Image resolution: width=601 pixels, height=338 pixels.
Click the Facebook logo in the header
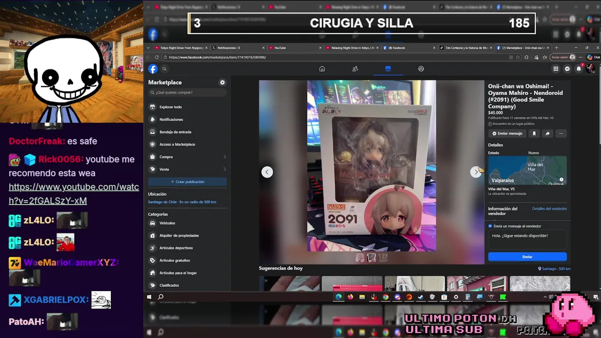click(153, 69)
